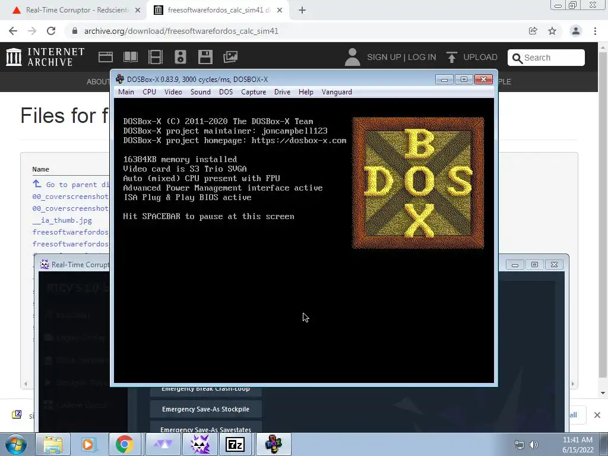Image resolution: width=608 pixels, height=456 pixels.
Task: Open the Chrome three-dot menu
Action: tap(595, 31)
